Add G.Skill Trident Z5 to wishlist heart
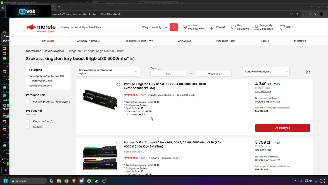The width and height of the screenshot is (328, 185). pyautogui.click(x=118, y=143)
